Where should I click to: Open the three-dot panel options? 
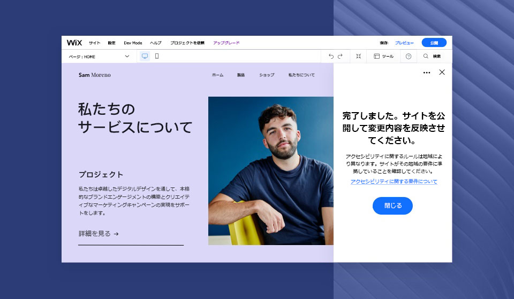(x=427, y=73)
